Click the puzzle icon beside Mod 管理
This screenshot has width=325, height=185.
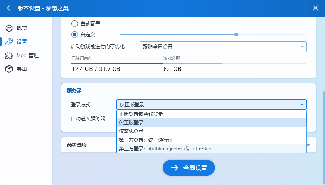pyautogui.click(x=9, y=55)
